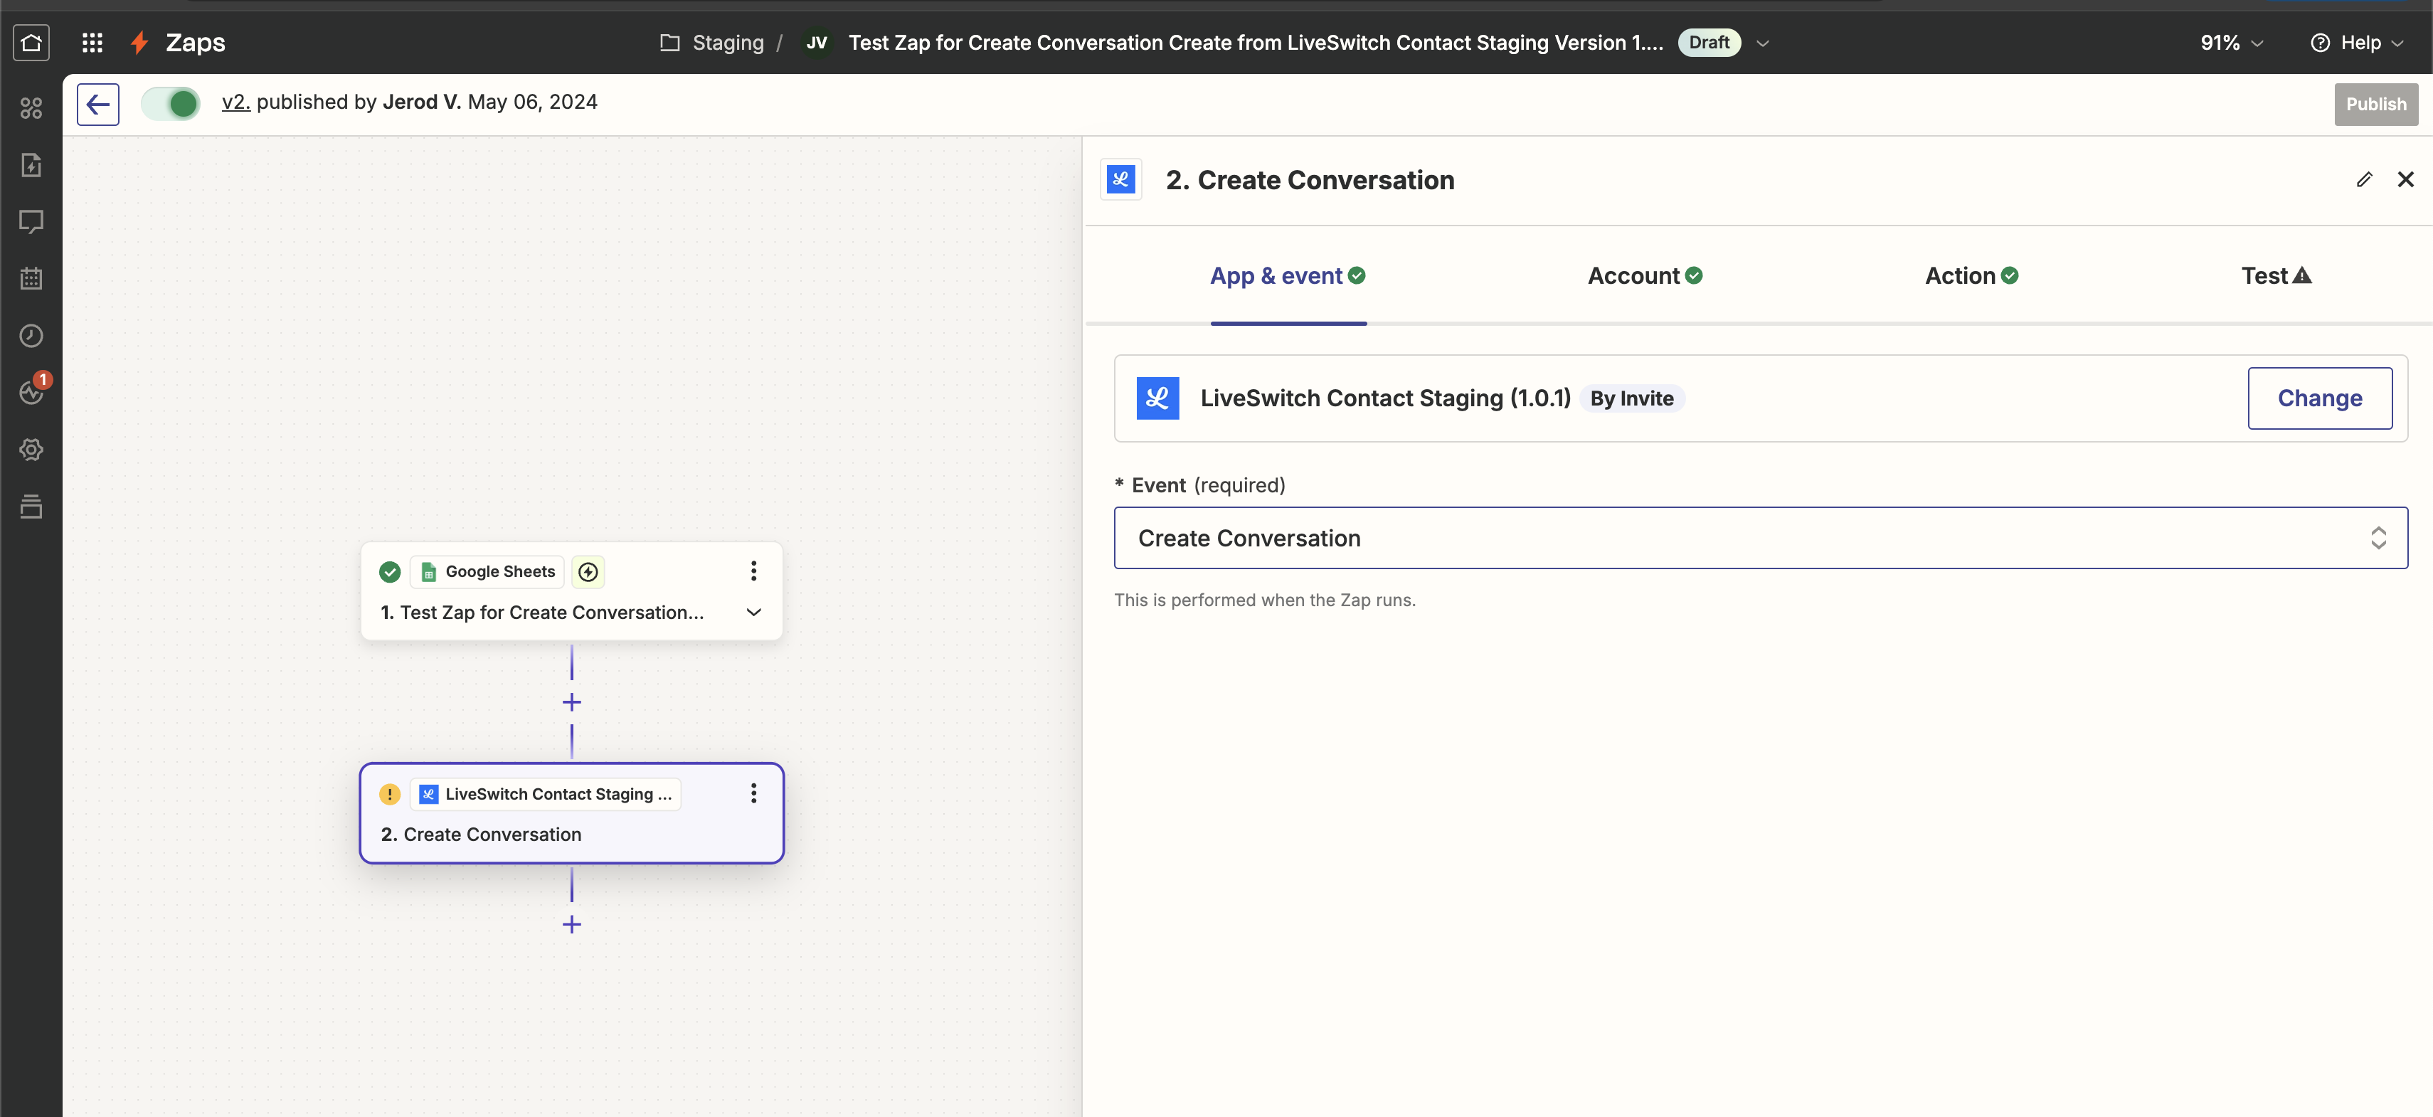
Task: Open the calendar sidebar icon
Action: coord(31,279)
